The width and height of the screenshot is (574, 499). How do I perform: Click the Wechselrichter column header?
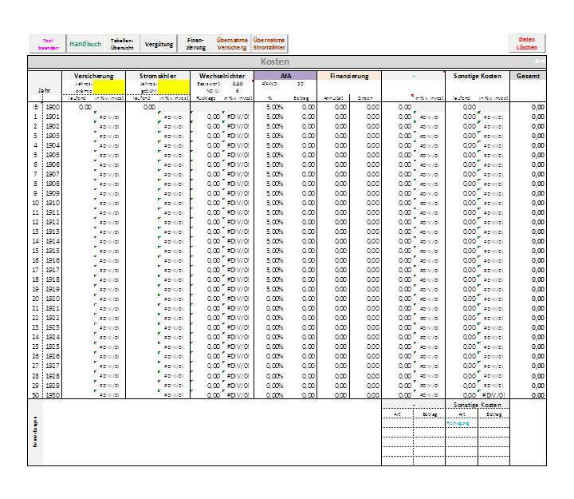(x=222, y=76)
